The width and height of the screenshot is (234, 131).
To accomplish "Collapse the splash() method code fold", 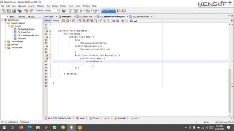I will coord(50,31).
